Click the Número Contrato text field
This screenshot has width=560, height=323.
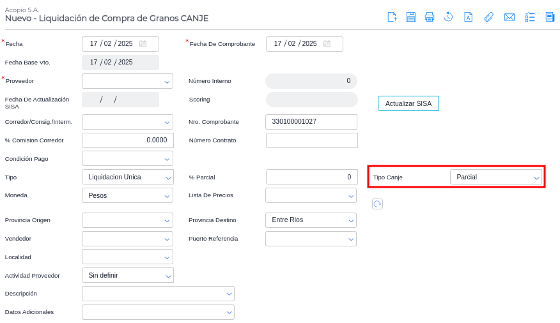coord(311,140)
